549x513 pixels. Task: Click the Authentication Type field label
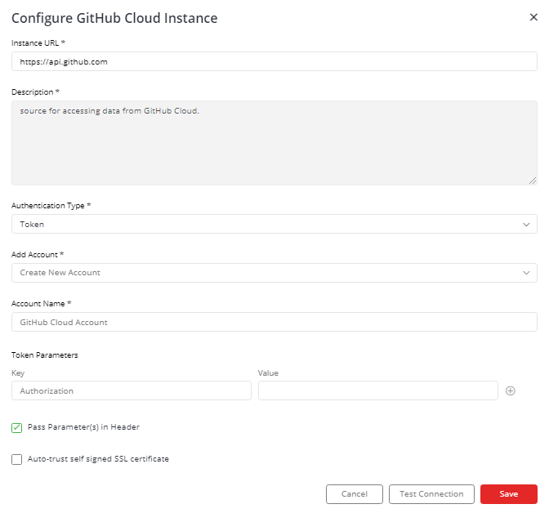point(51,206)
